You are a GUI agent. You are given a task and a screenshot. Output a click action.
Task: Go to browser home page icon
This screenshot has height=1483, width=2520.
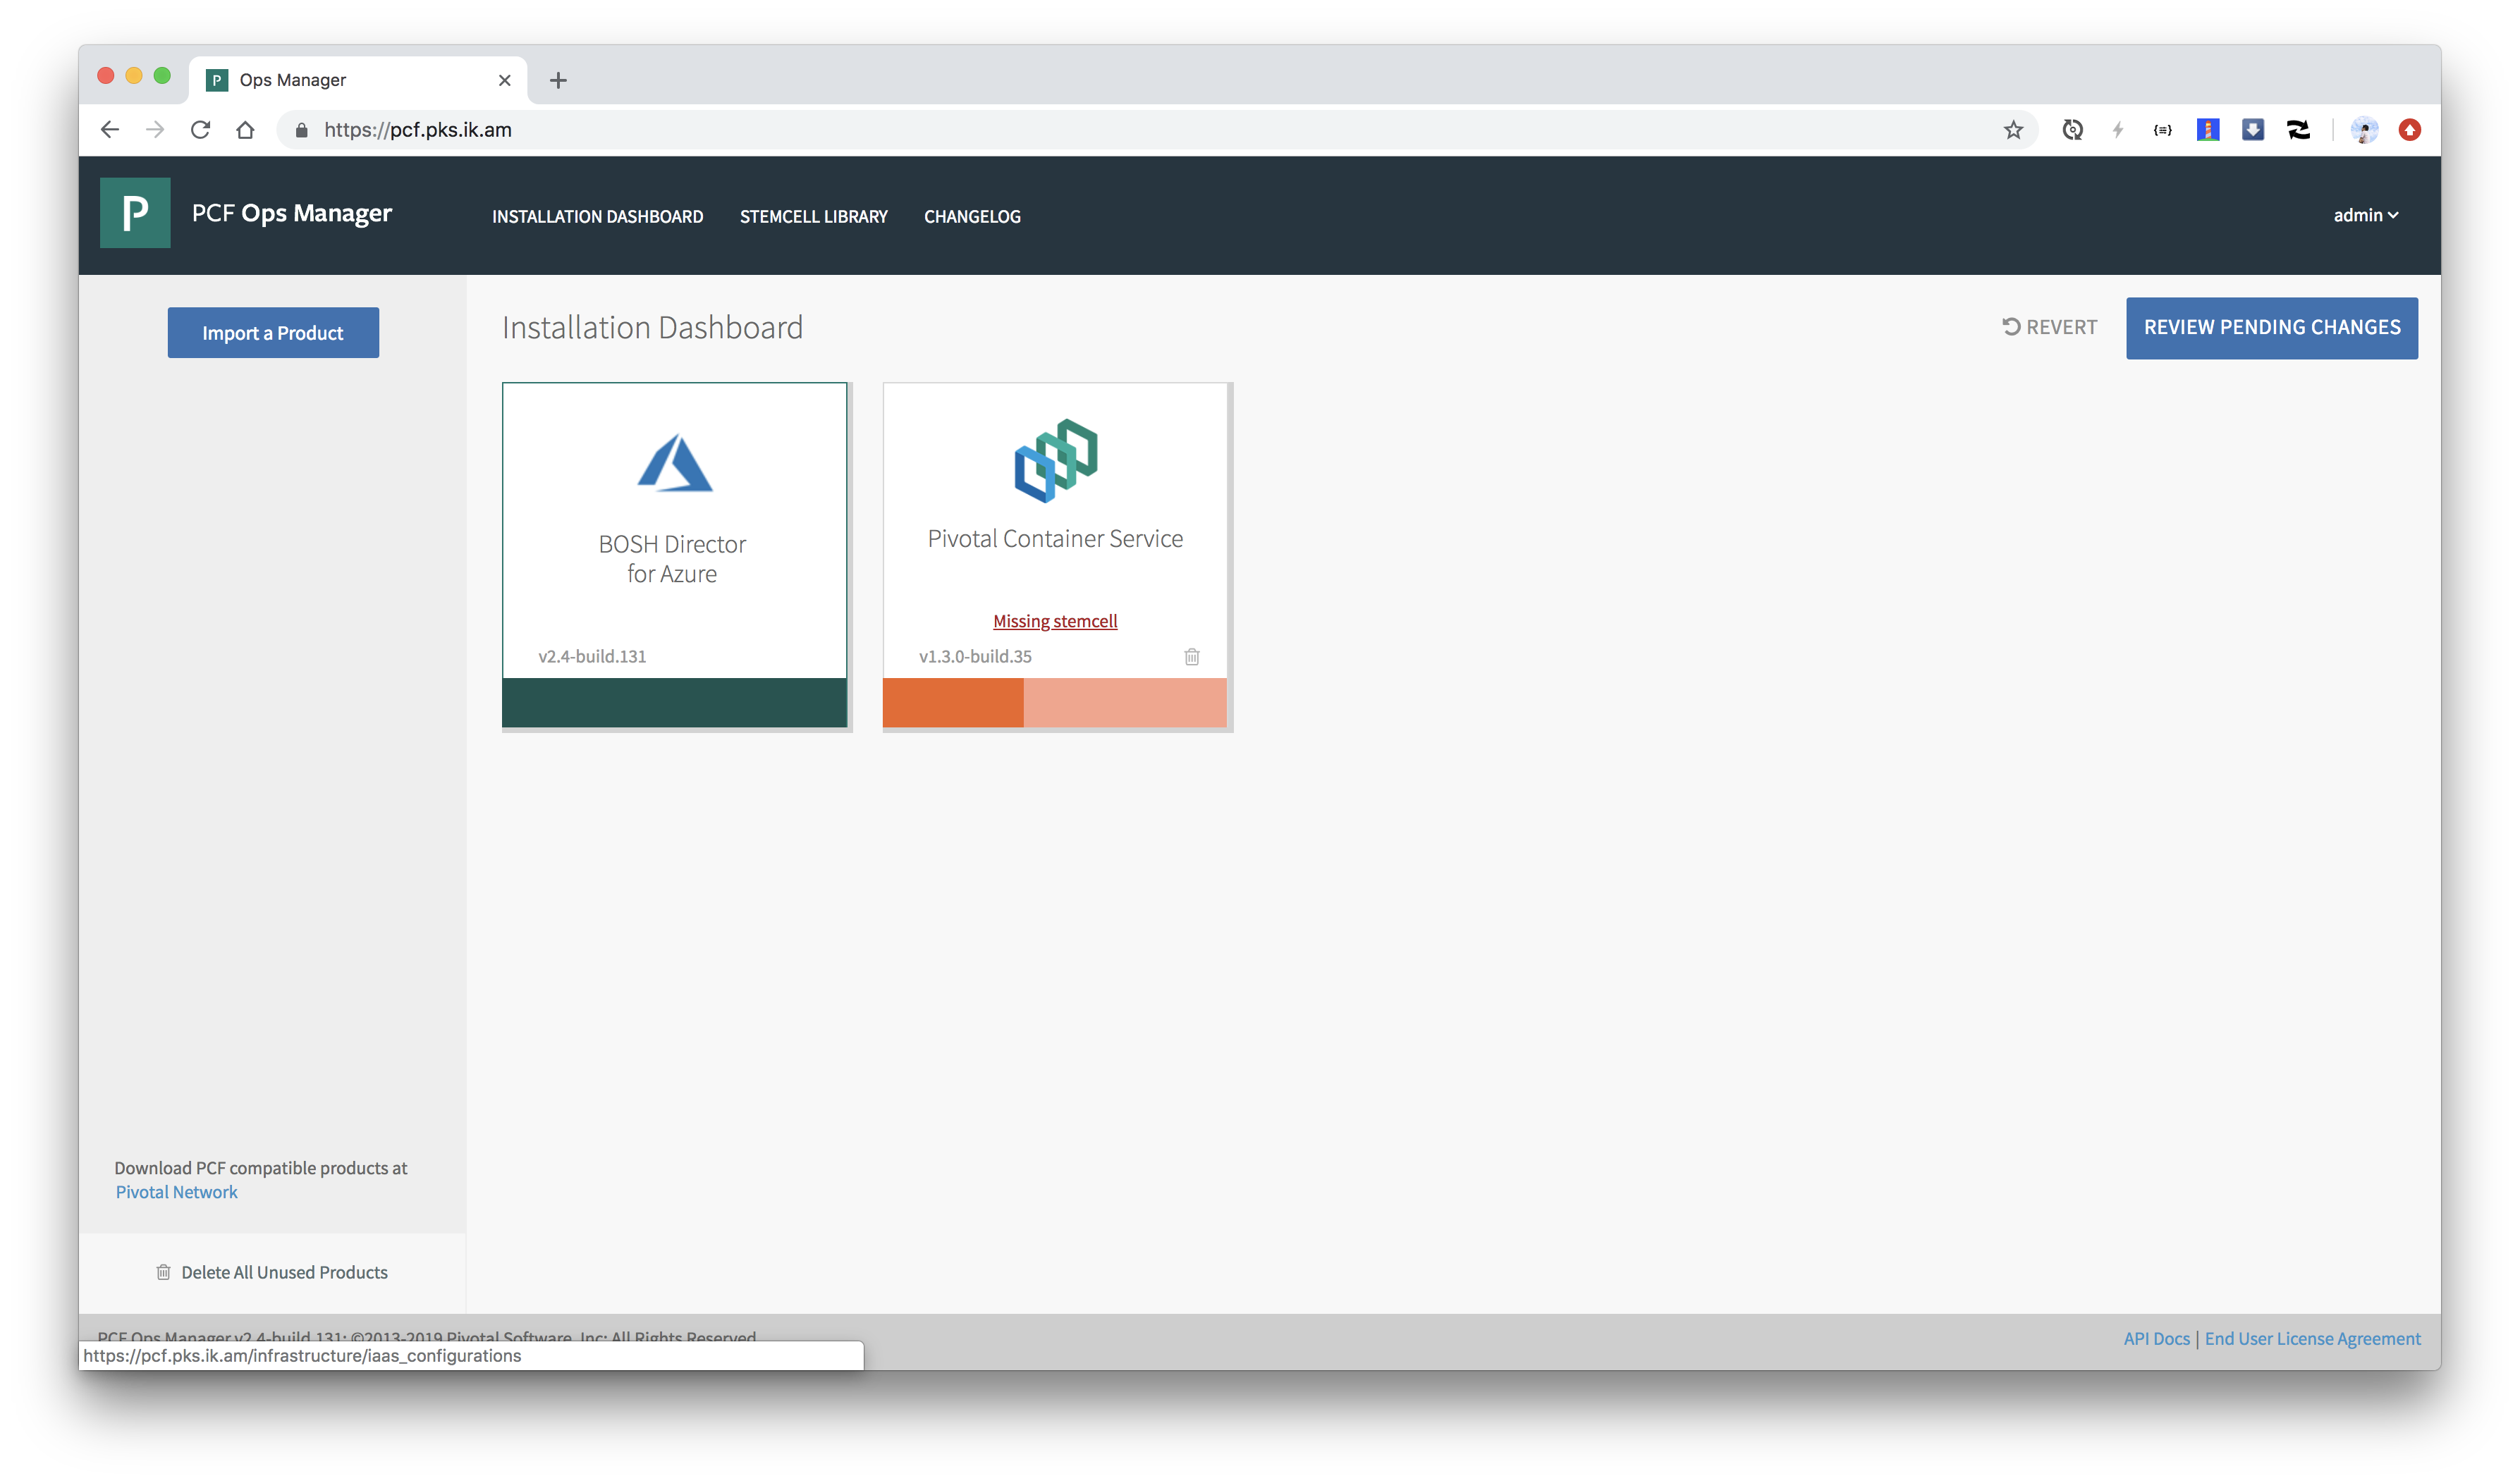click(x=245, y=130)
